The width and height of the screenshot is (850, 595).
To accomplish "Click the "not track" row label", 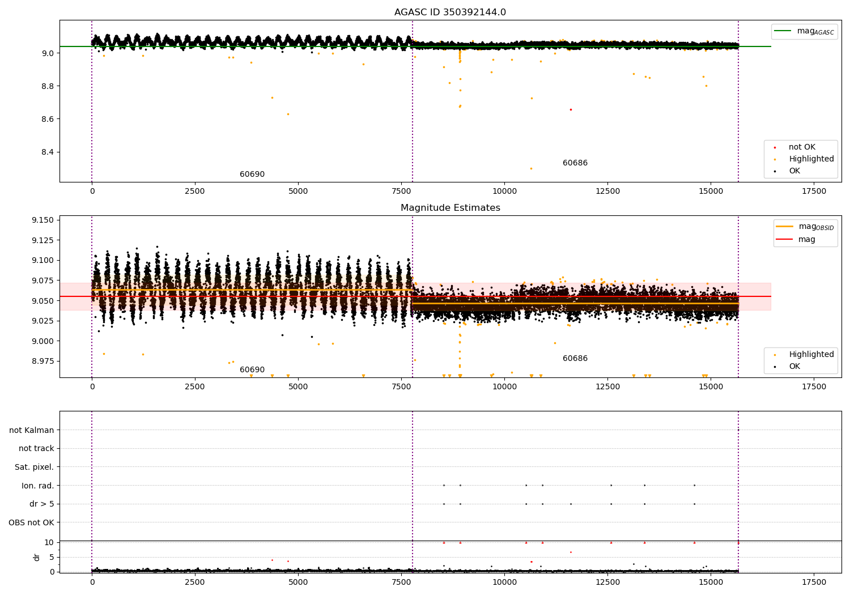I will (x=36, y=449).
